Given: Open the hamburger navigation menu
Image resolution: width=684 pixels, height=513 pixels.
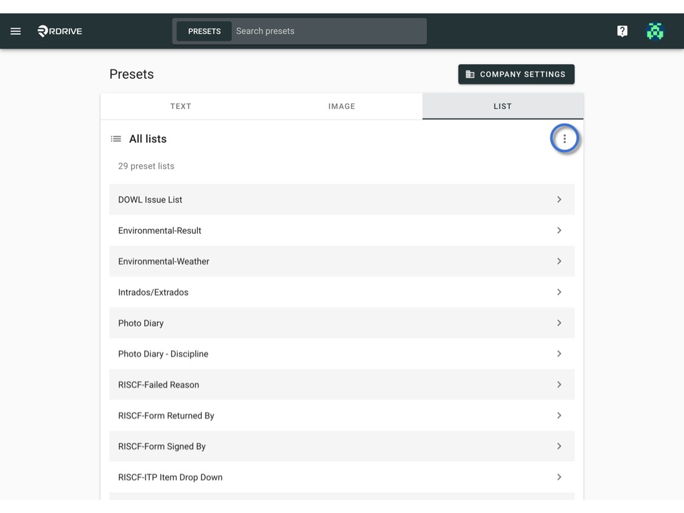Looking at the screenshot, I should (x=16, y=31).
